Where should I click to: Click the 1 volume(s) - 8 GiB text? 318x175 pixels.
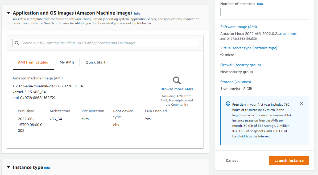(236, 89)
